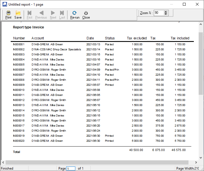
Task: Click the vertical scrollbar thumb
Action: [x=201, y=64]
